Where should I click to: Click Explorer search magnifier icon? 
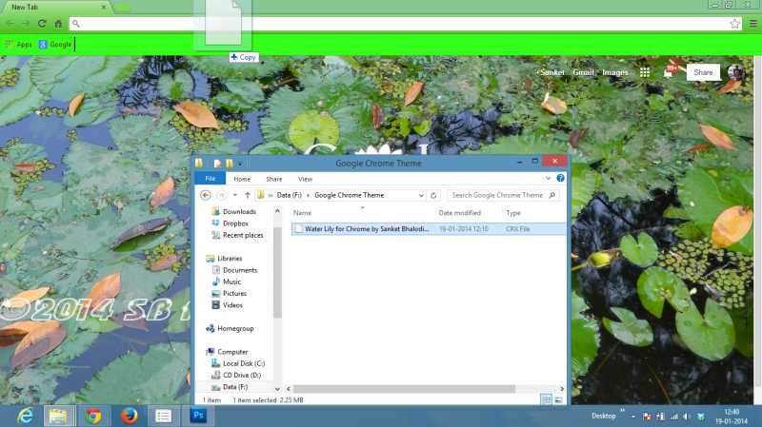pos(552,195)
